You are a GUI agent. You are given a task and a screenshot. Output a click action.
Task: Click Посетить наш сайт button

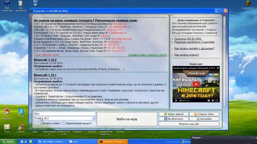pos(189,124)
